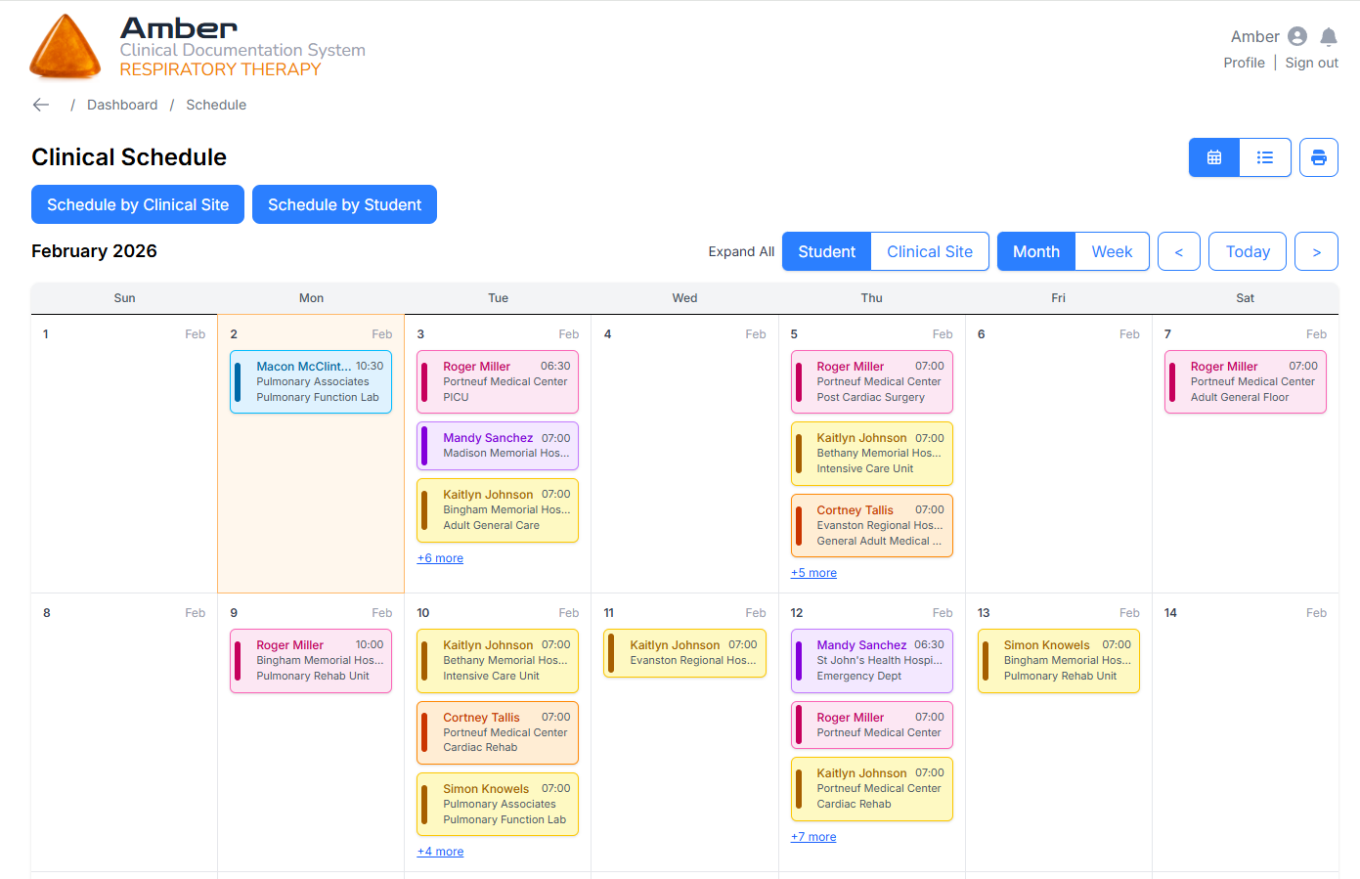Viewport: 1360px width, 879px height.
Task: Switch calendar to Week view
Action: (x=1112, y=251)
